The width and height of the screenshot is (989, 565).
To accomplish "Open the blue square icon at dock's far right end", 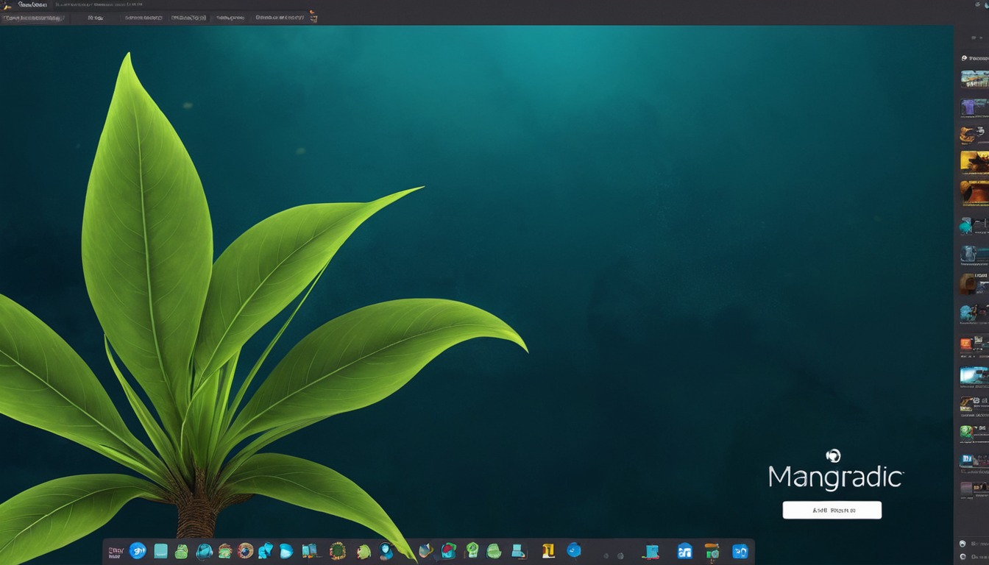I will click(740, 551).
